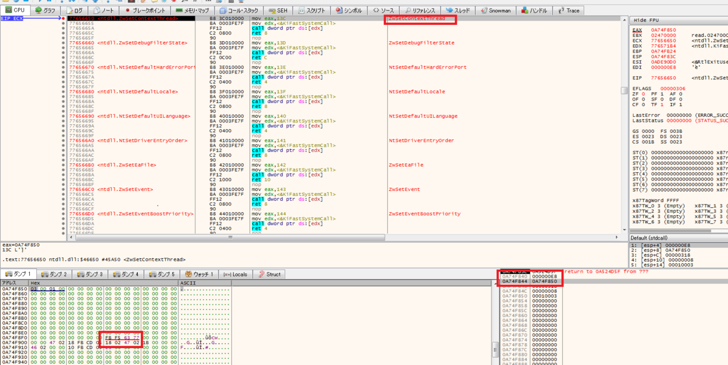Click the disassembly vertical scrollbar thumb

click(623, 91)
